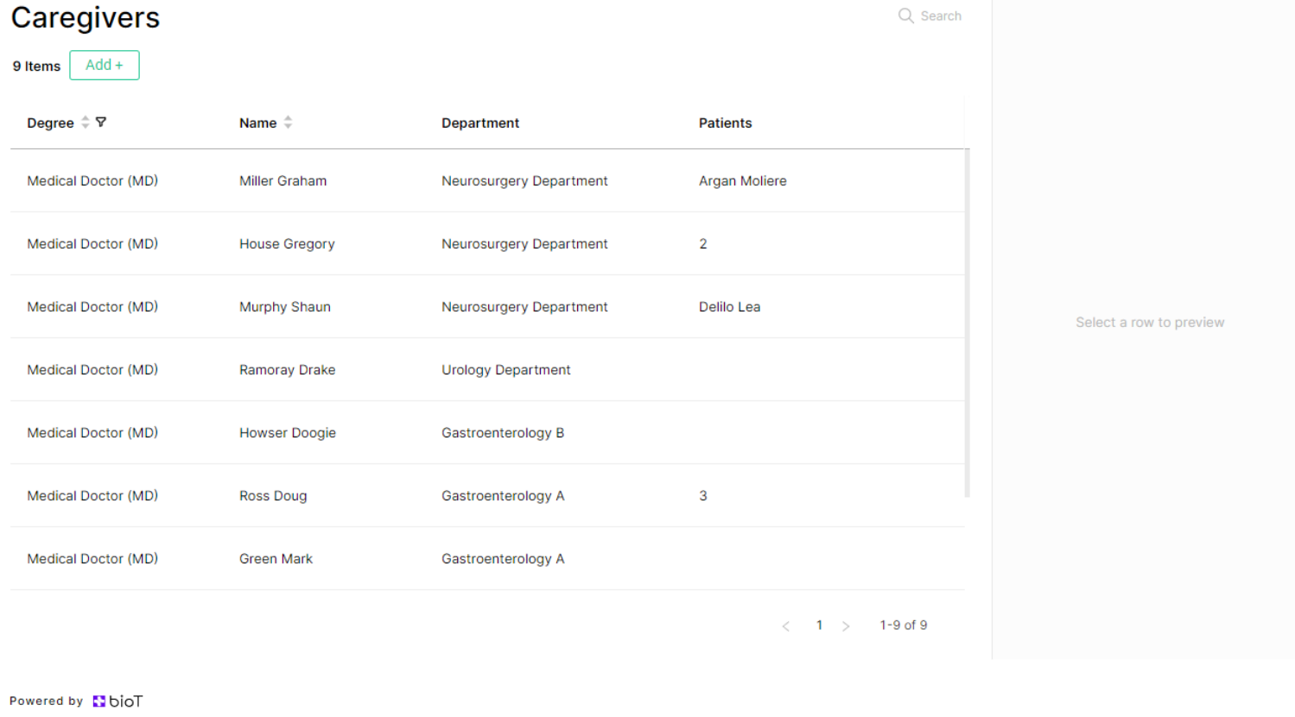Select the Howser Doogie name cell
The height and width of the screenshot is (717, 1295).
coord(288,433)
